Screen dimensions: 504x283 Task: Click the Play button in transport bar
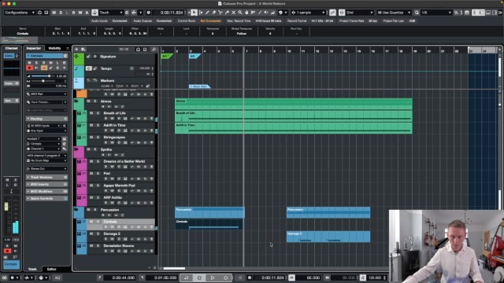[x=213, y=277]
